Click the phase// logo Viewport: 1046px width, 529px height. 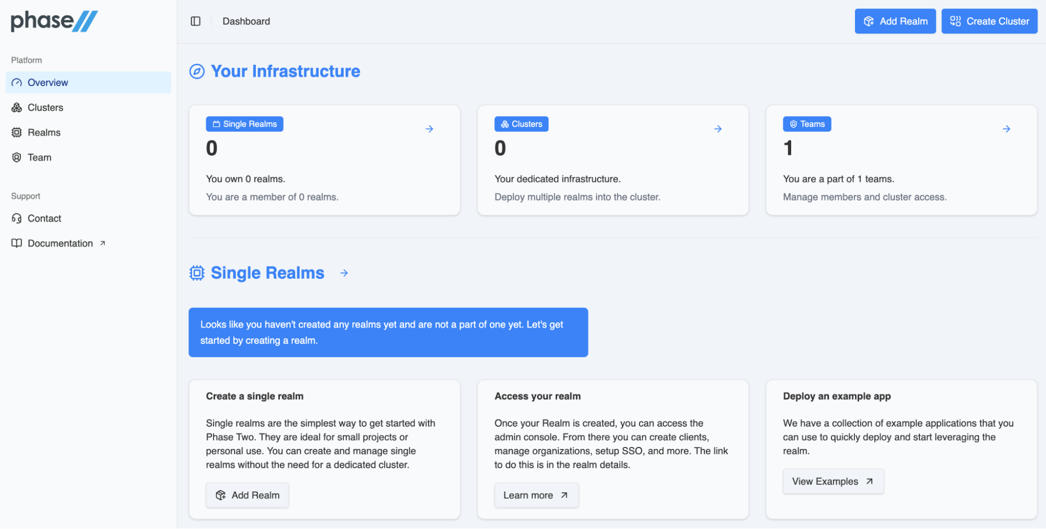click(52, 21)
